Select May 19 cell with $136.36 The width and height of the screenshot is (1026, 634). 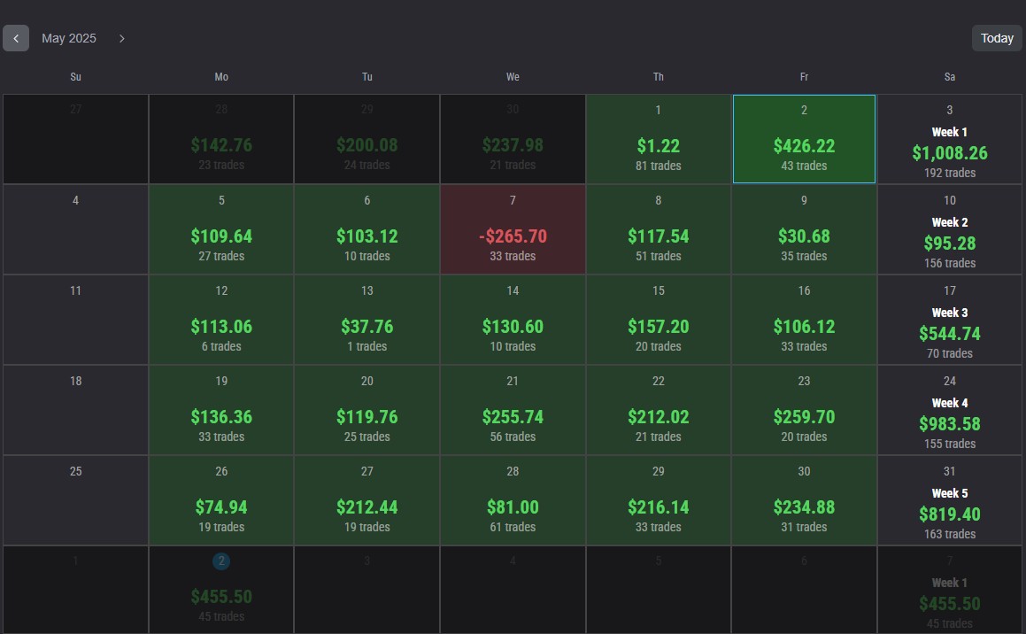click(221, 410)
